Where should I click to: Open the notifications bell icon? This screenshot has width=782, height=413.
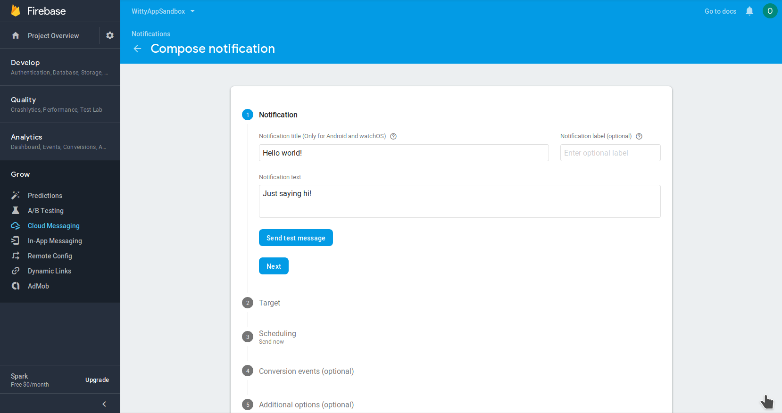[749, 11]
